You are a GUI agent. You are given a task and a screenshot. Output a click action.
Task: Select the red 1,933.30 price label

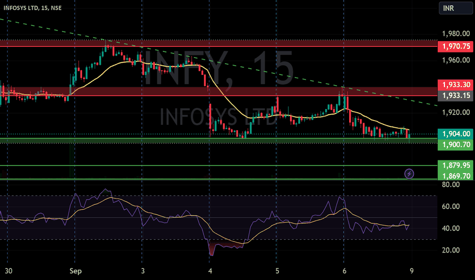coord(455,85)
